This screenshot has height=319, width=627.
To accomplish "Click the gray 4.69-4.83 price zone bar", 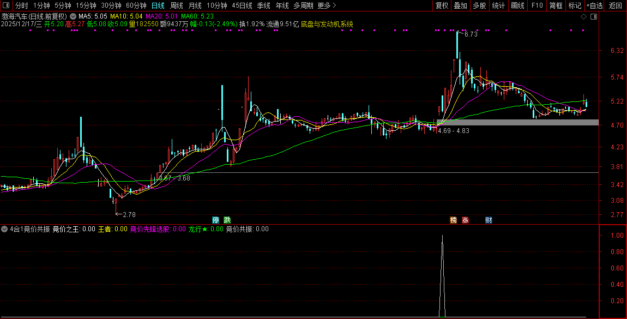I will click(517, 122).
